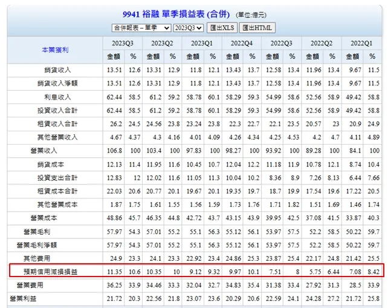Click the 營業利益 row label
This screenshot has width=388, height=308.
[23, 299]
